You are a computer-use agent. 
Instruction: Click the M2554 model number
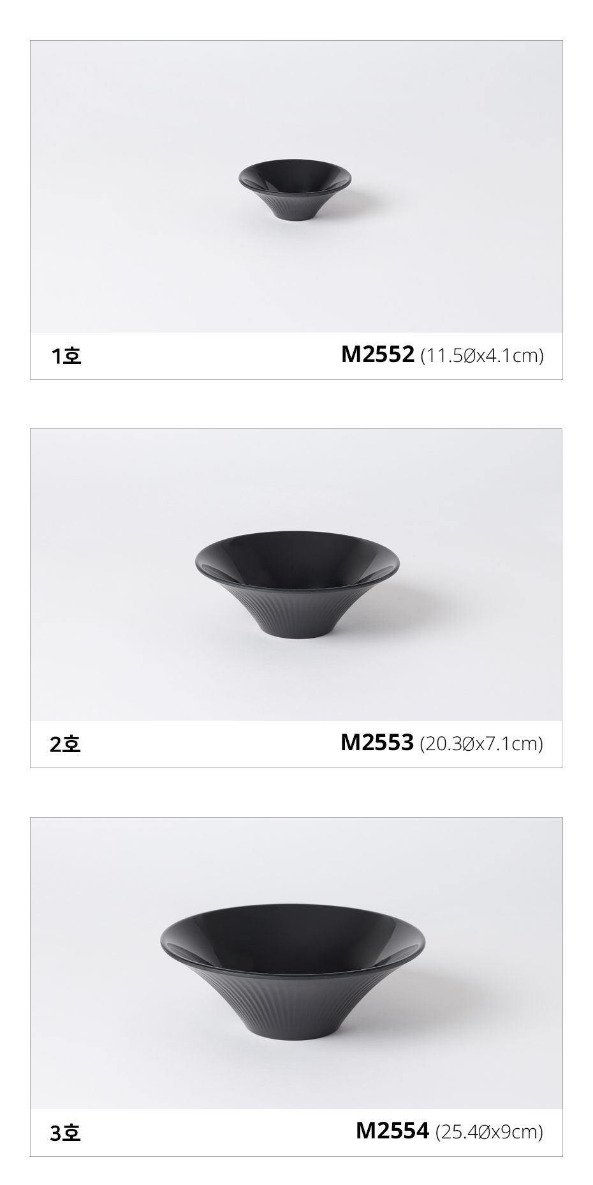pos(392,1131)
